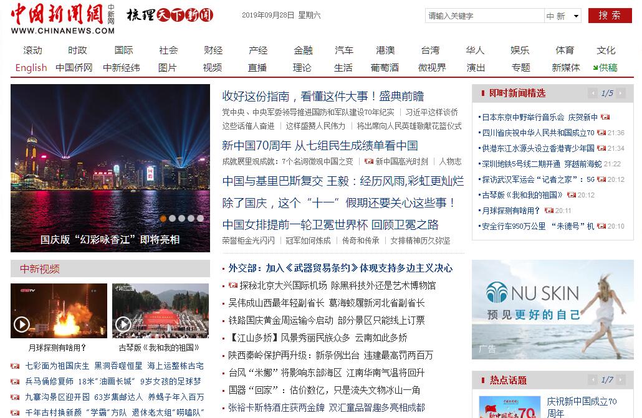Open sub-link 习近平这样谈侨
The image size is (642, 418).
(x=431, y=112)
